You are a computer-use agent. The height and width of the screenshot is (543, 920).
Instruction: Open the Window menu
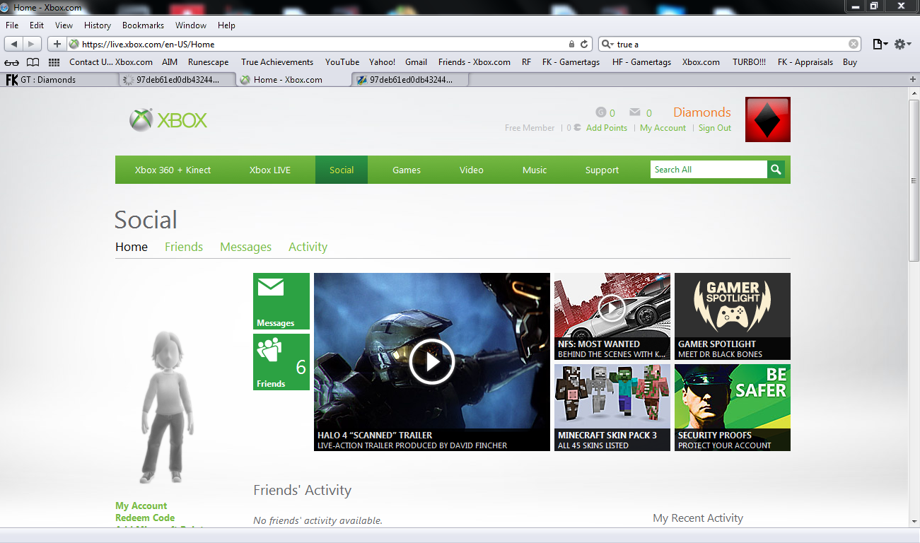(x=191, y=25)
